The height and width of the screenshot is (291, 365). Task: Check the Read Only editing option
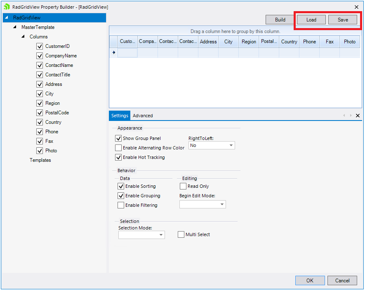click(183, 186)
